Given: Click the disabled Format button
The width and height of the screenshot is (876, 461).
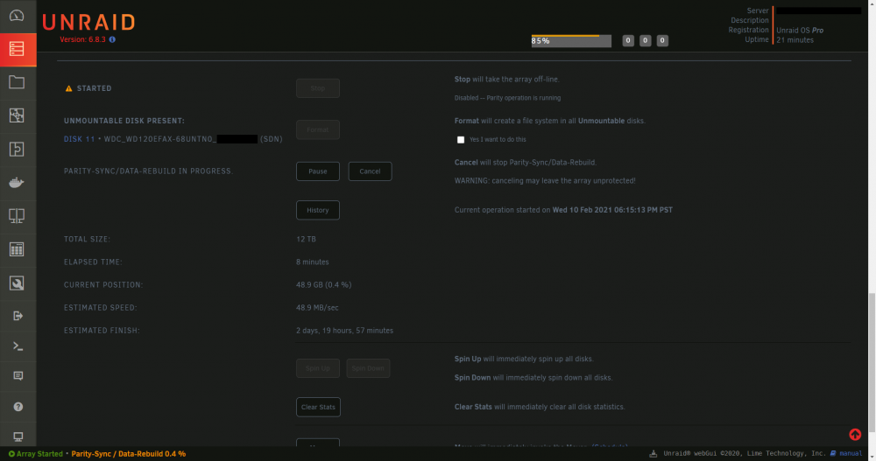Looking at the screenshot, I should tap(318, 129).
